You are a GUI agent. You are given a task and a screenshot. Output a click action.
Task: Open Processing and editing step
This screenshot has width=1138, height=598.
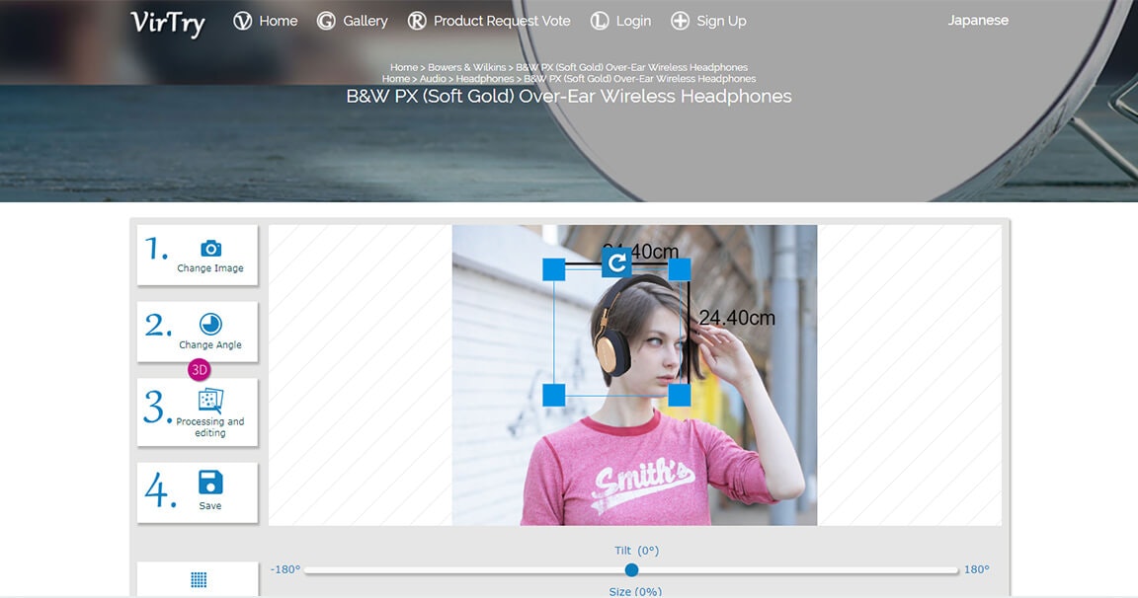(198, 412)
